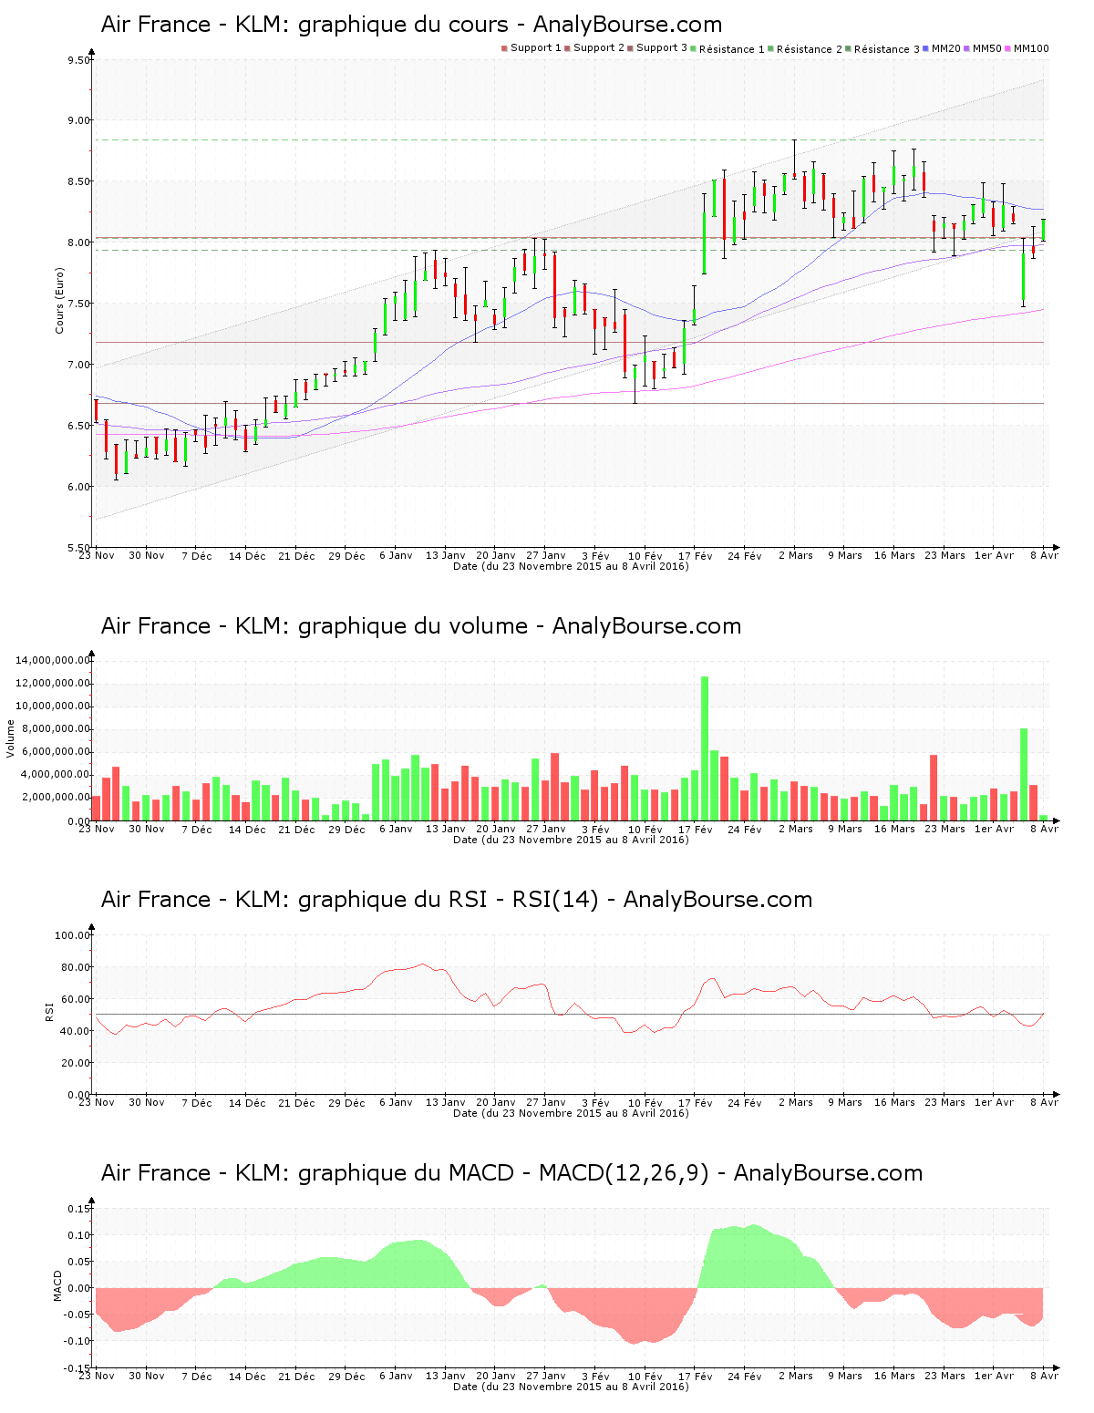Click '21 Déc' date under RSI chart
The height and width of the screenshot is (1413, 1094).
pyautogui.click(x=296, y=1103)
